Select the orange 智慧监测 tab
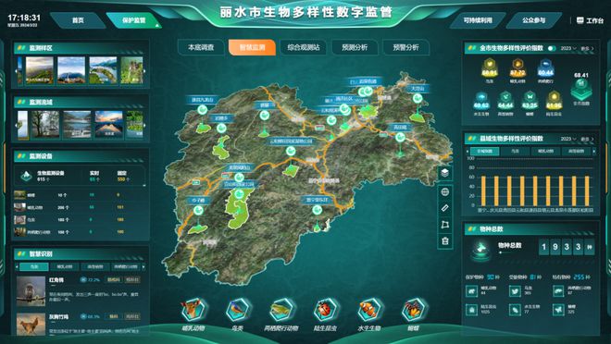 click(252, 47)
